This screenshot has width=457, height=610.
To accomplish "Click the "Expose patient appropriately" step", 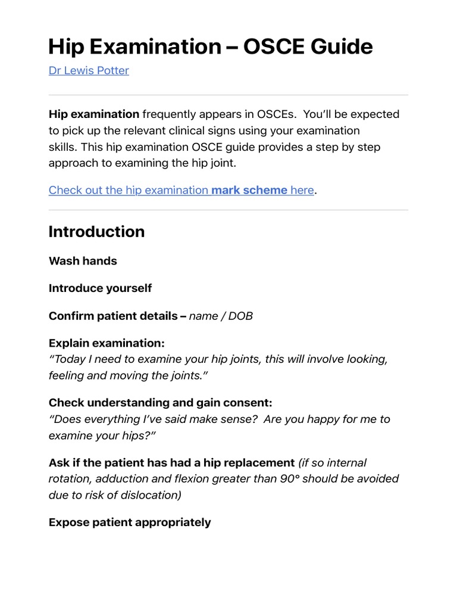I will [130, 522].
